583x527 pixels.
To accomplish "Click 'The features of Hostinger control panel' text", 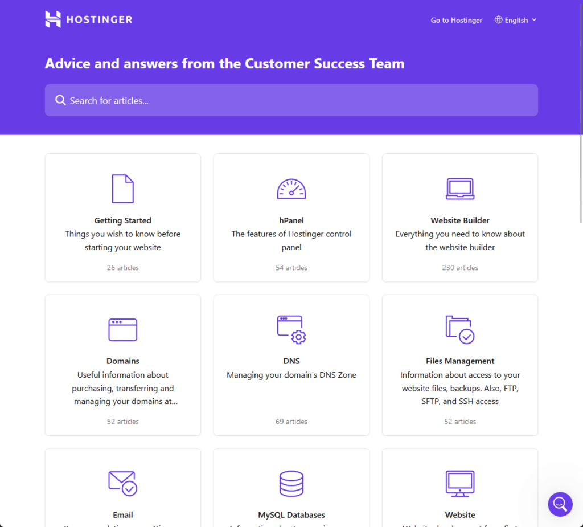I will [x=291, y=240].
